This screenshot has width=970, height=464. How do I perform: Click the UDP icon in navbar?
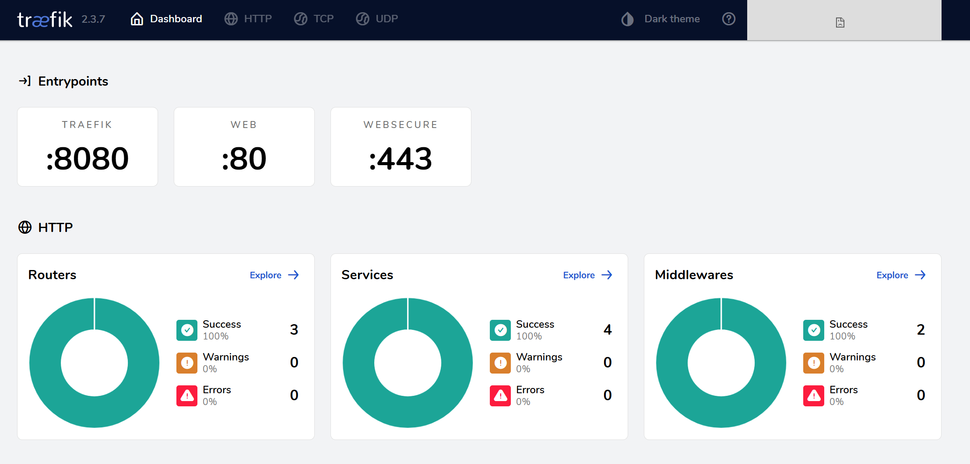point(363,19)
